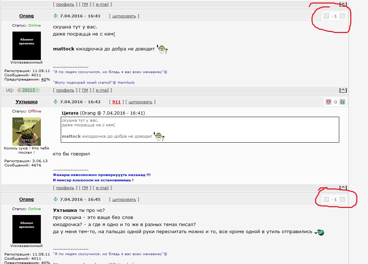This screenshot has width=368, height=264.
Task: Open Предупреждения 40% link for Orang
Action: (x=44, y=79)
